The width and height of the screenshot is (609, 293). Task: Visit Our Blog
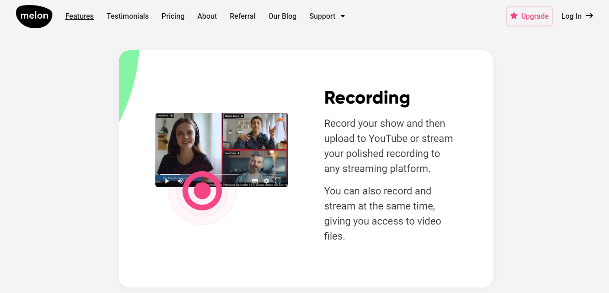(x=282, y=16)
